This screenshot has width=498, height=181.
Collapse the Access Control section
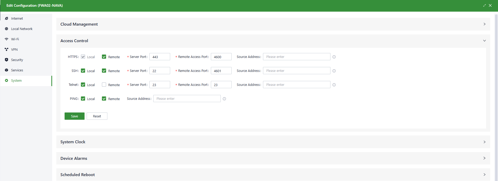(484, 41)
